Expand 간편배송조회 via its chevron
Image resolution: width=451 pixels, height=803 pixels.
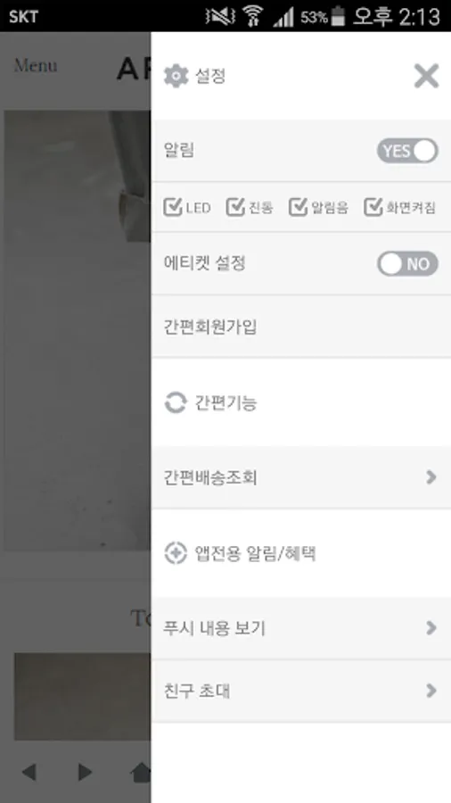(431, 477)
